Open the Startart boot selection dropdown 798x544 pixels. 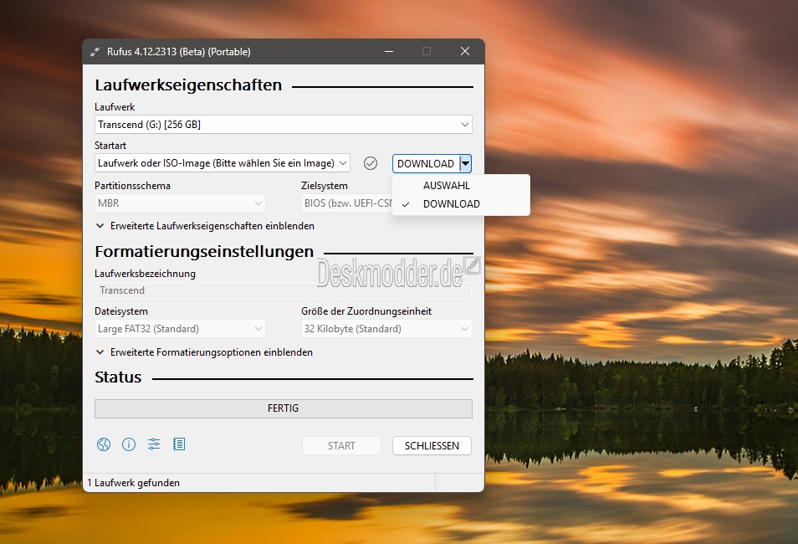pos(222,163)
